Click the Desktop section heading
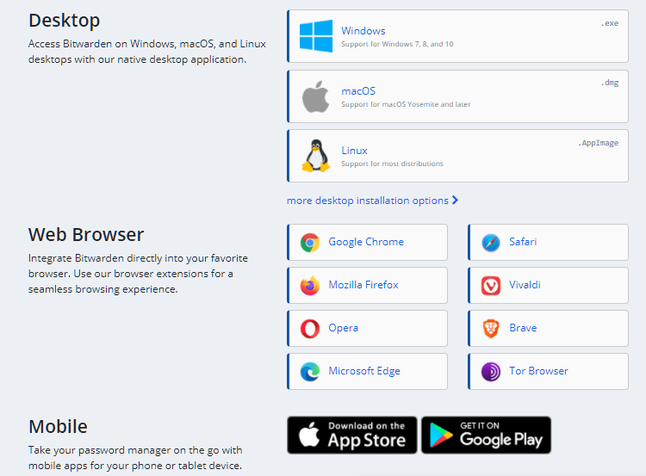The height and width of the screenshot is (476, 646). click(65, 21)
